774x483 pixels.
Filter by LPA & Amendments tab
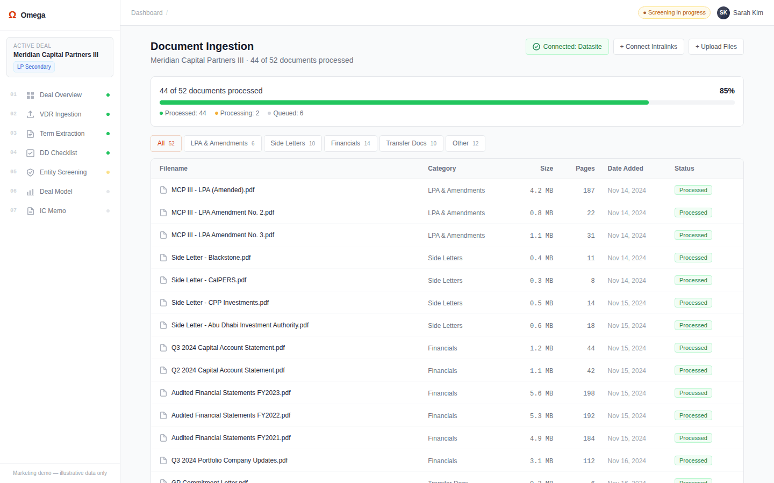pos(223,143)
